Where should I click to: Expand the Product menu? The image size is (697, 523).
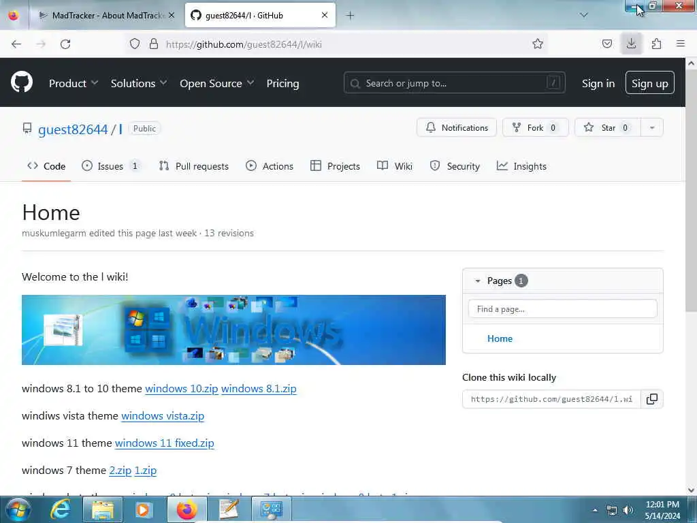coord(74,83)
